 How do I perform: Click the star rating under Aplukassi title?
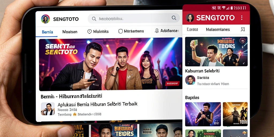[75, 115]
